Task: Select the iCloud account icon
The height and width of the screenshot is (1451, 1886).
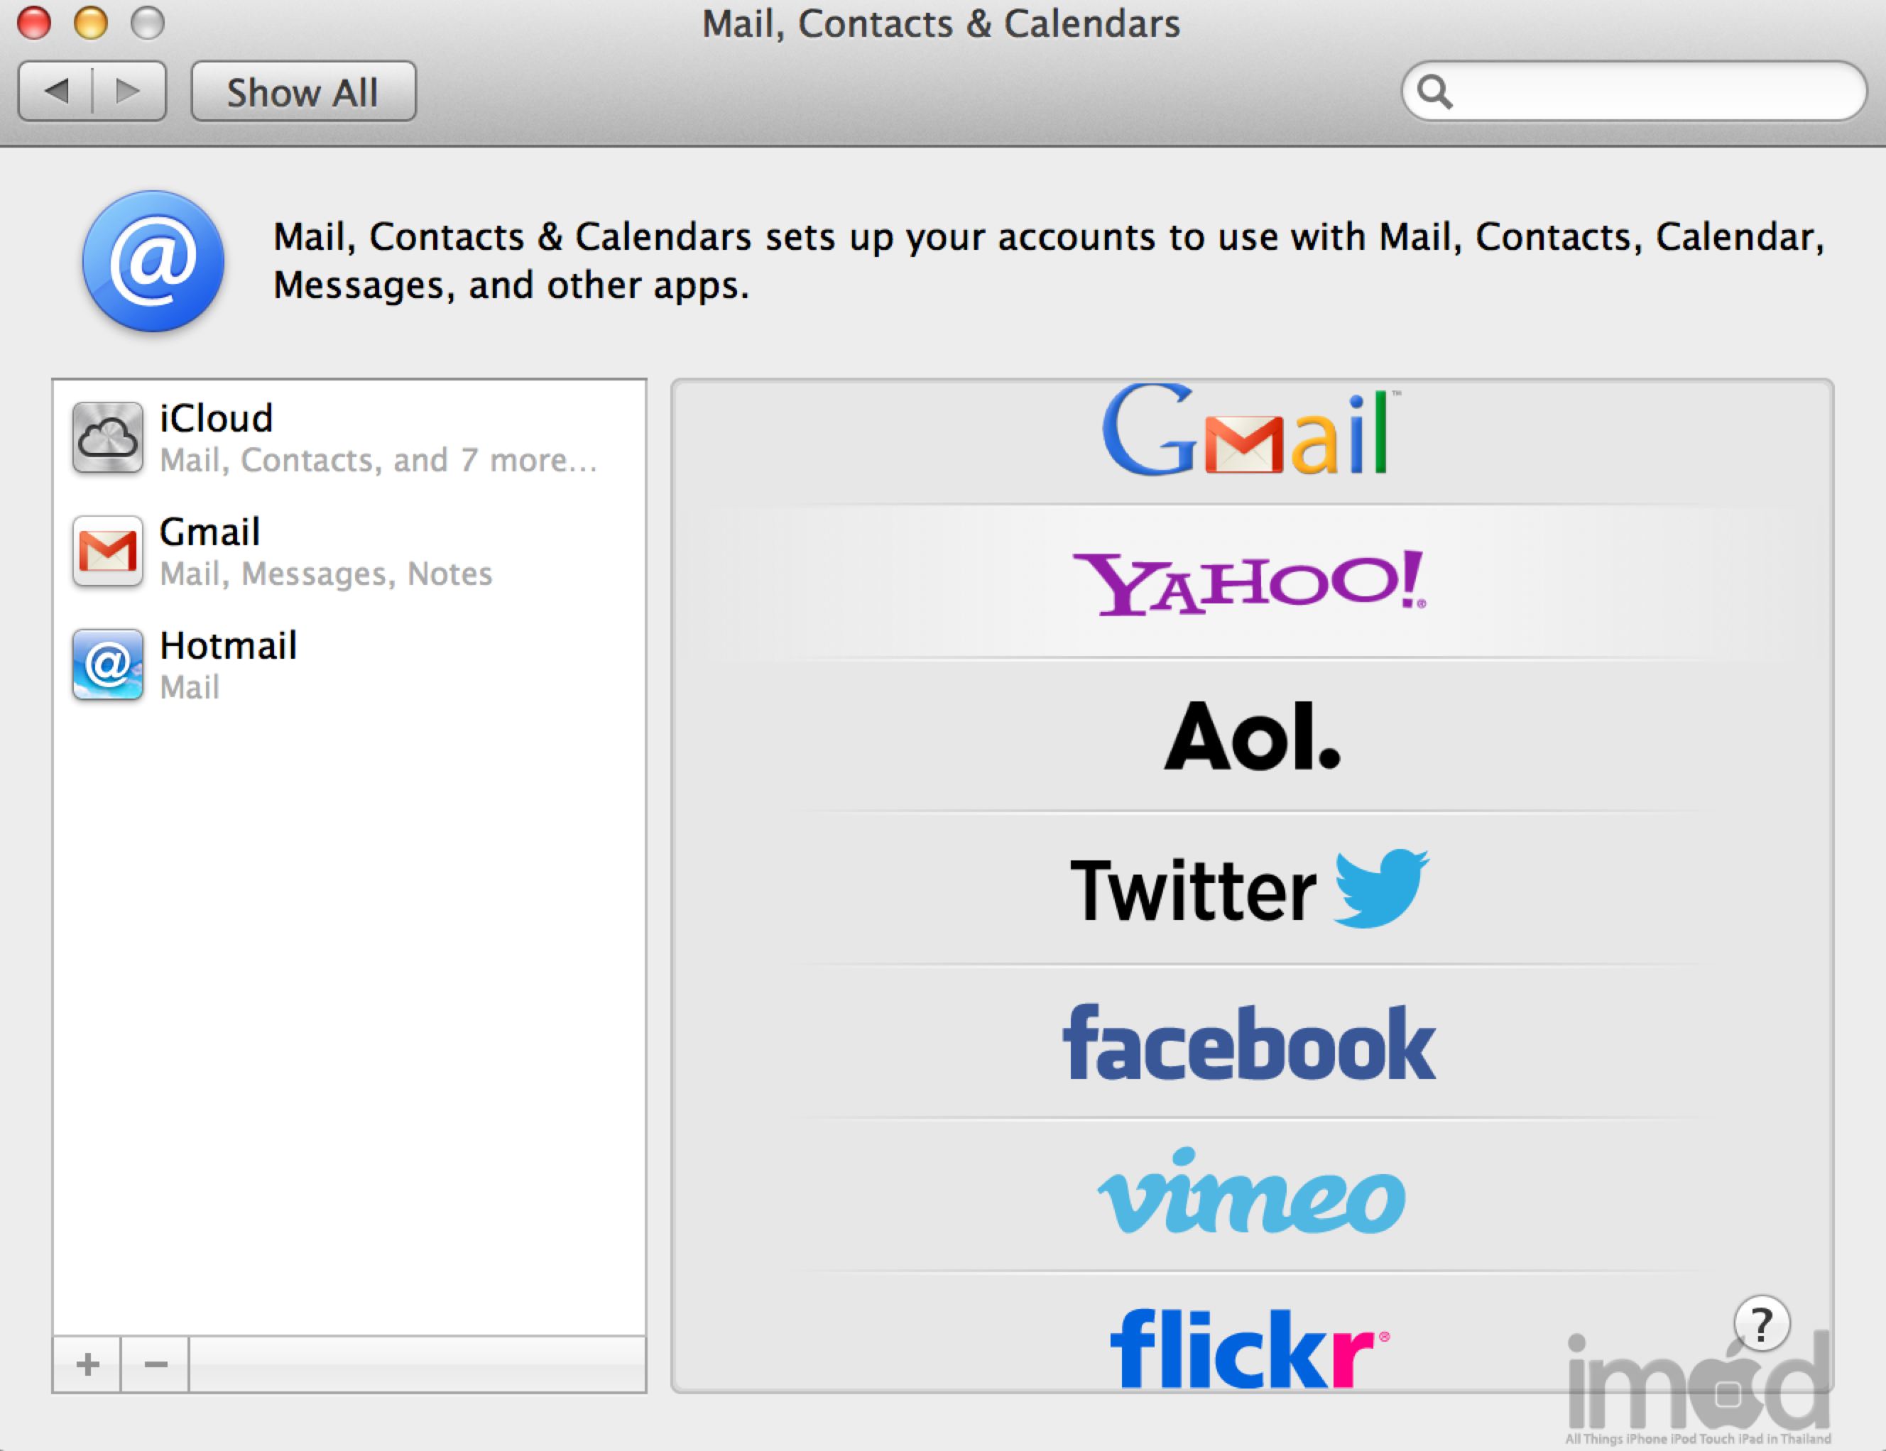Action: point(107,437)
